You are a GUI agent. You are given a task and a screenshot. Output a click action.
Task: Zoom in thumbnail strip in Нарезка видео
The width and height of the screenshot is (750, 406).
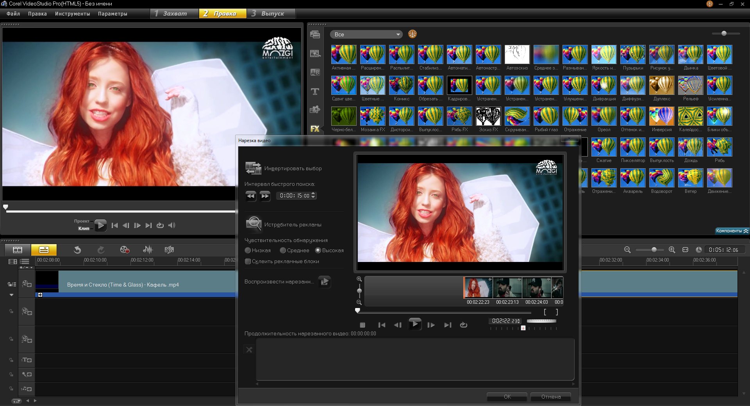359,279
